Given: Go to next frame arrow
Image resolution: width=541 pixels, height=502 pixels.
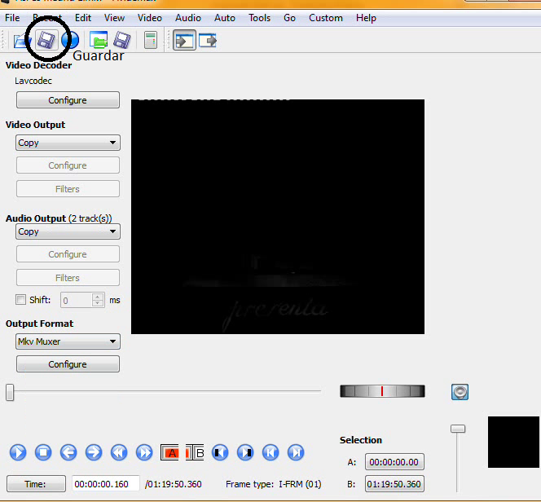Looking at the screenshot, I should 94,452.
